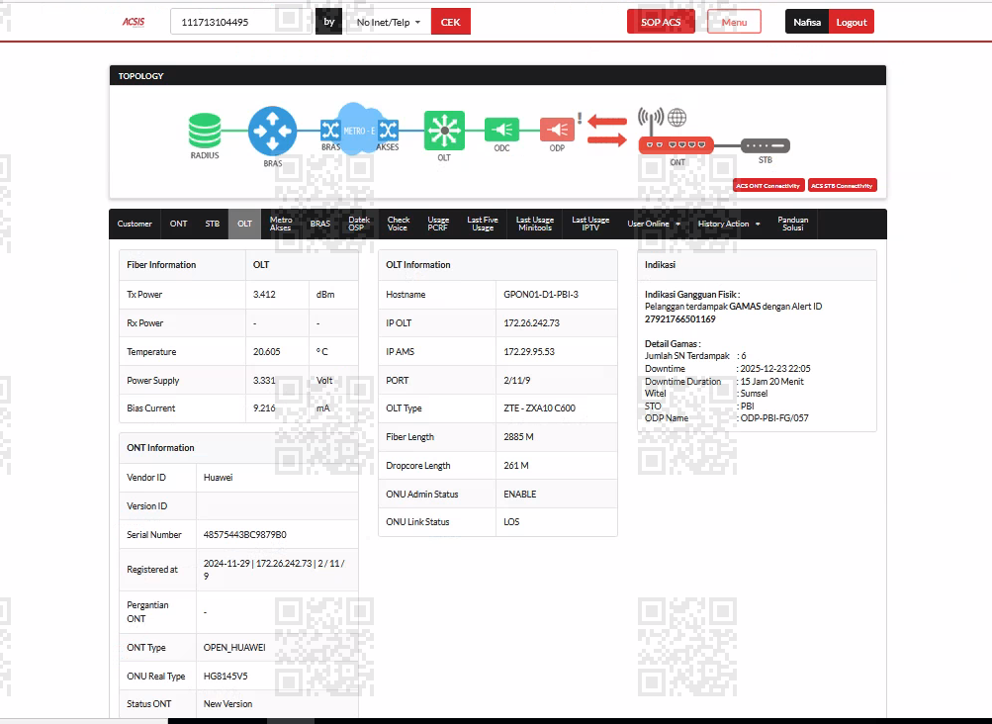Open the Check Voice tab
Screen dimensions: 992x724
[398, 225]
